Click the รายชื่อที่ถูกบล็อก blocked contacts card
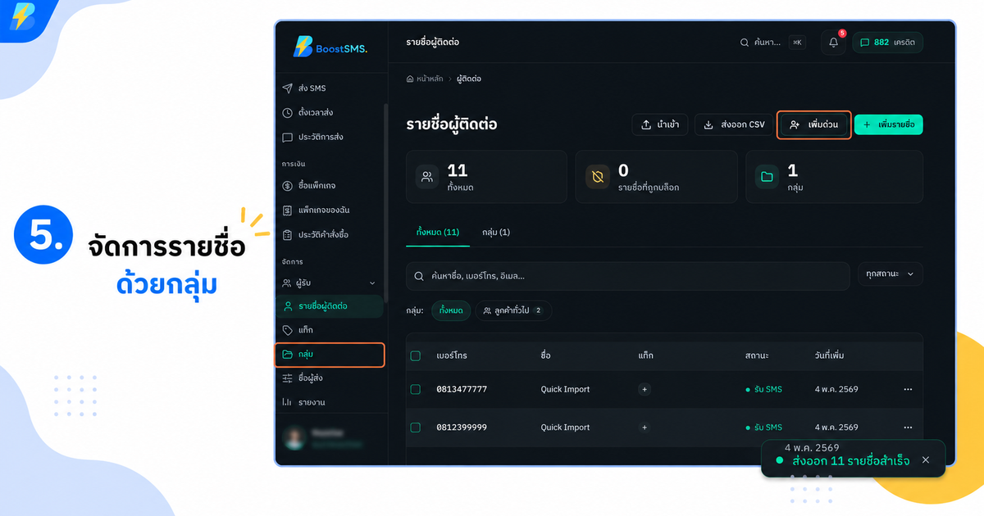The width and height of the screenshot is (984, 516). (x=656, y=177)
